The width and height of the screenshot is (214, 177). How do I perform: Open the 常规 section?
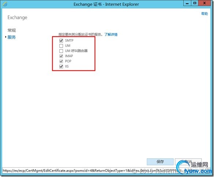pos(12,30)
